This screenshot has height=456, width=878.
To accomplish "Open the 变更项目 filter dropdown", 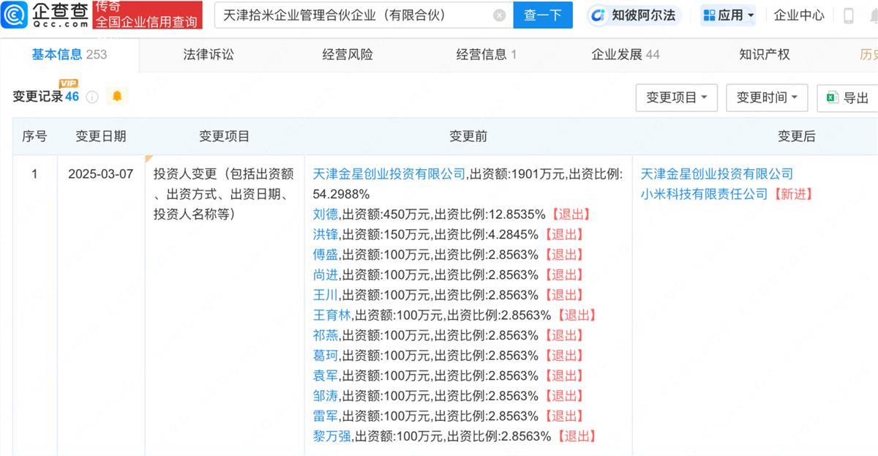I will (x=676, y=97).
